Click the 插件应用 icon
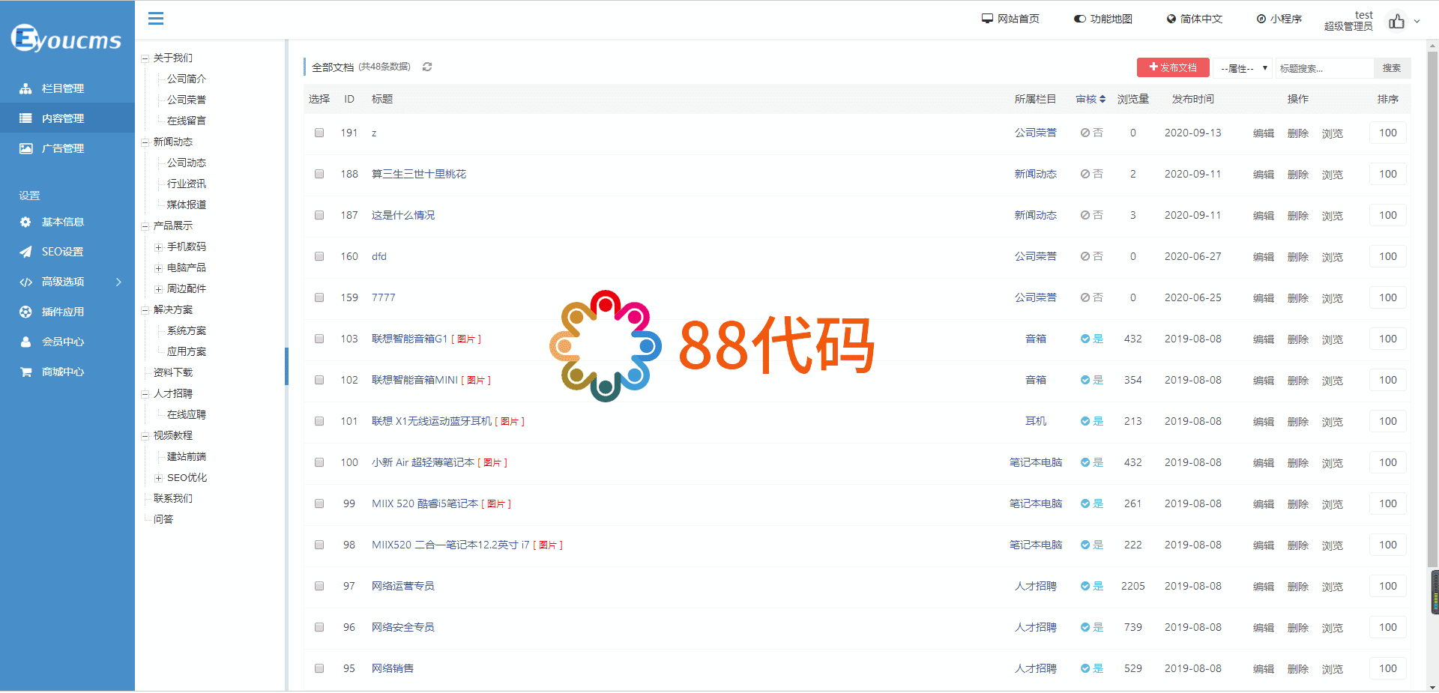The image size is (1439, 693). point(25,312)
